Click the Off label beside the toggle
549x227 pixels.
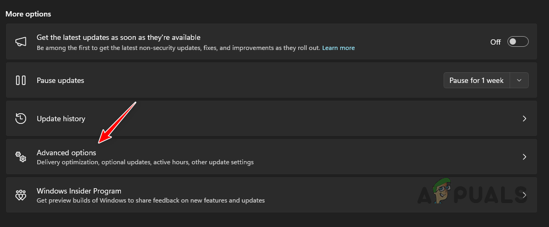tap(495, 42)
